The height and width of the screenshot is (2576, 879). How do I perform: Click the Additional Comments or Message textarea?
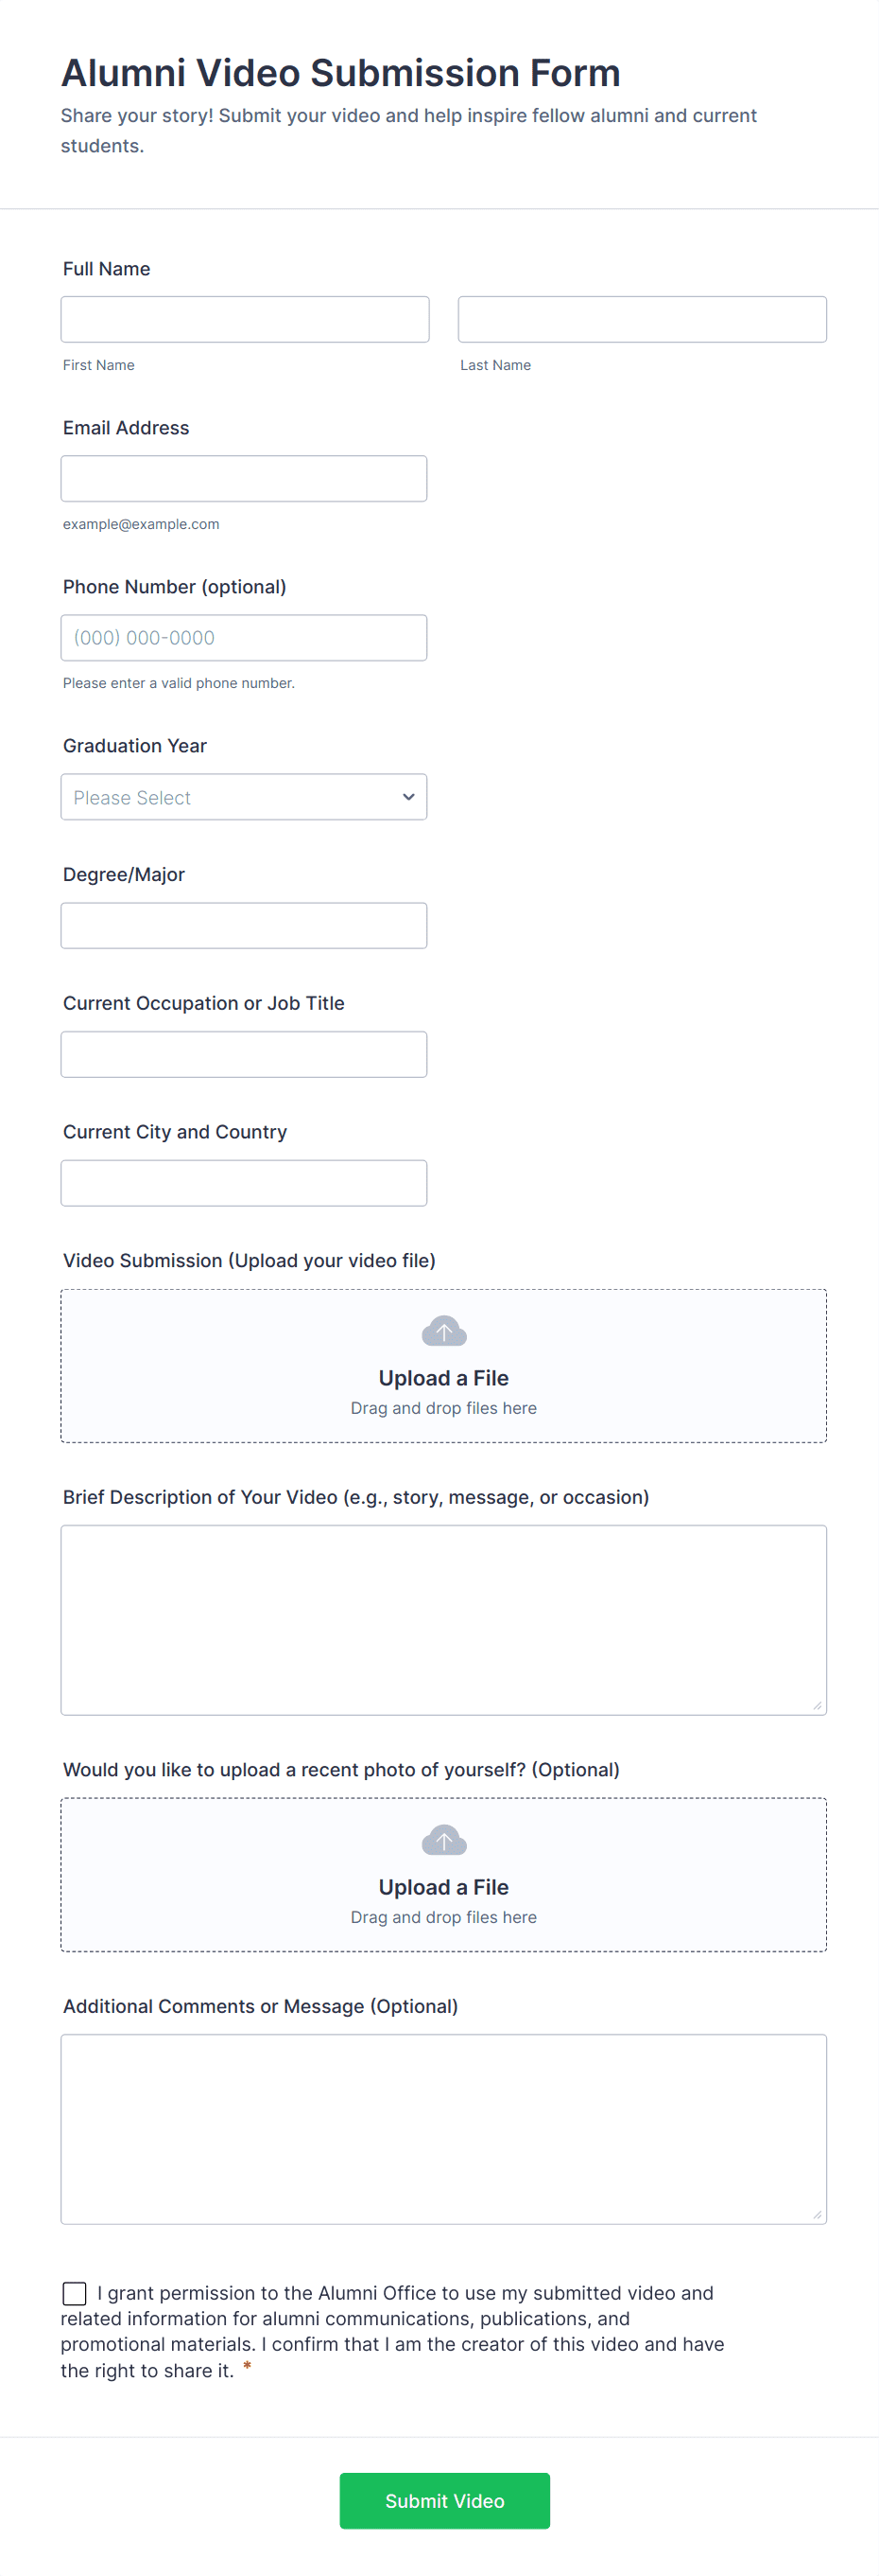(442, 2128)
